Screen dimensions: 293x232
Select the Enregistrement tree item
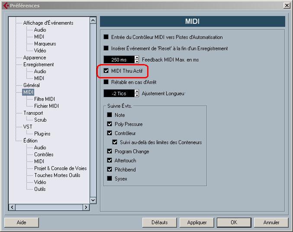pyautogui.click(x=39, y=64)
